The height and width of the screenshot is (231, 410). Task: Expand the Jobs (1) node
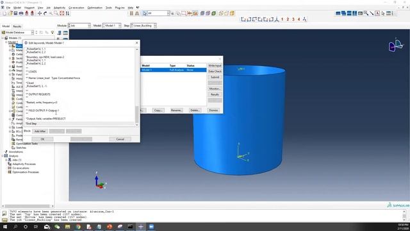(x=6, y=160)
